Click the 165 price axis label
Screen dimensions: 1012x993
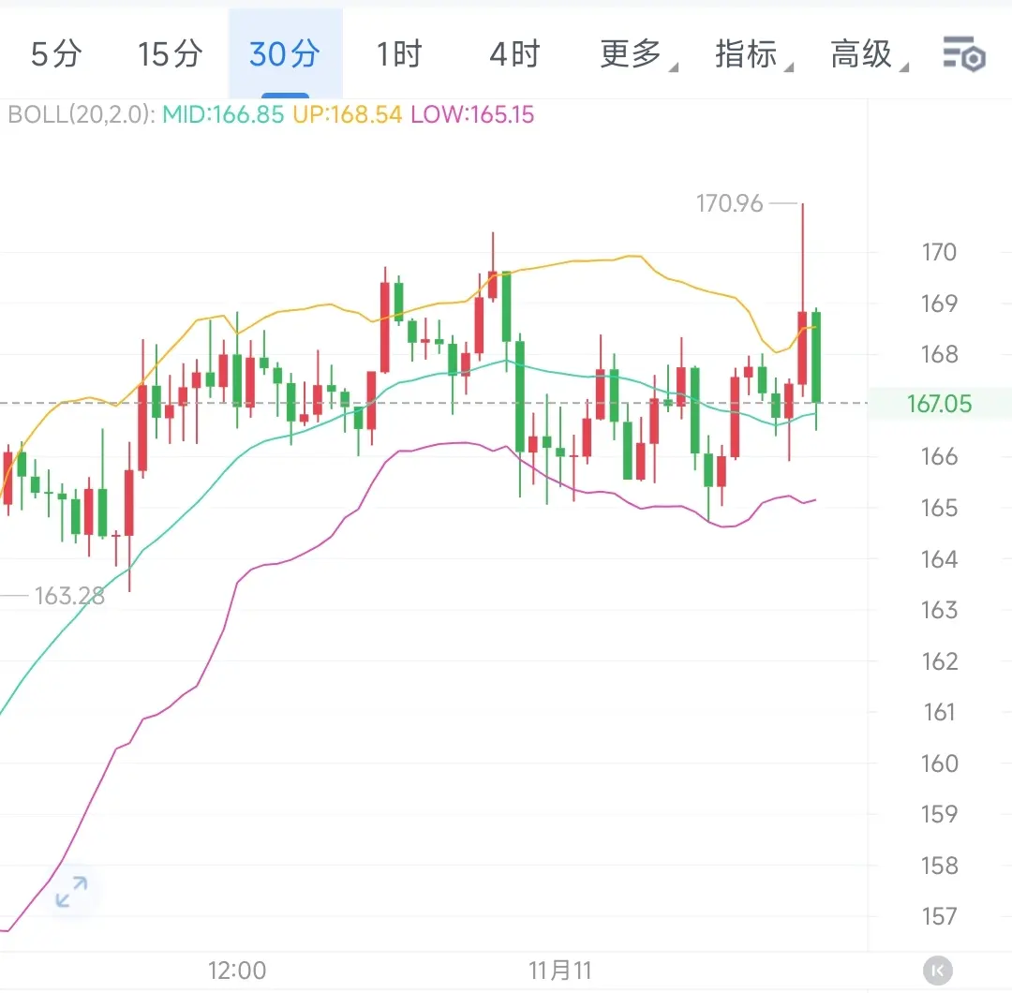coord(939,508)
